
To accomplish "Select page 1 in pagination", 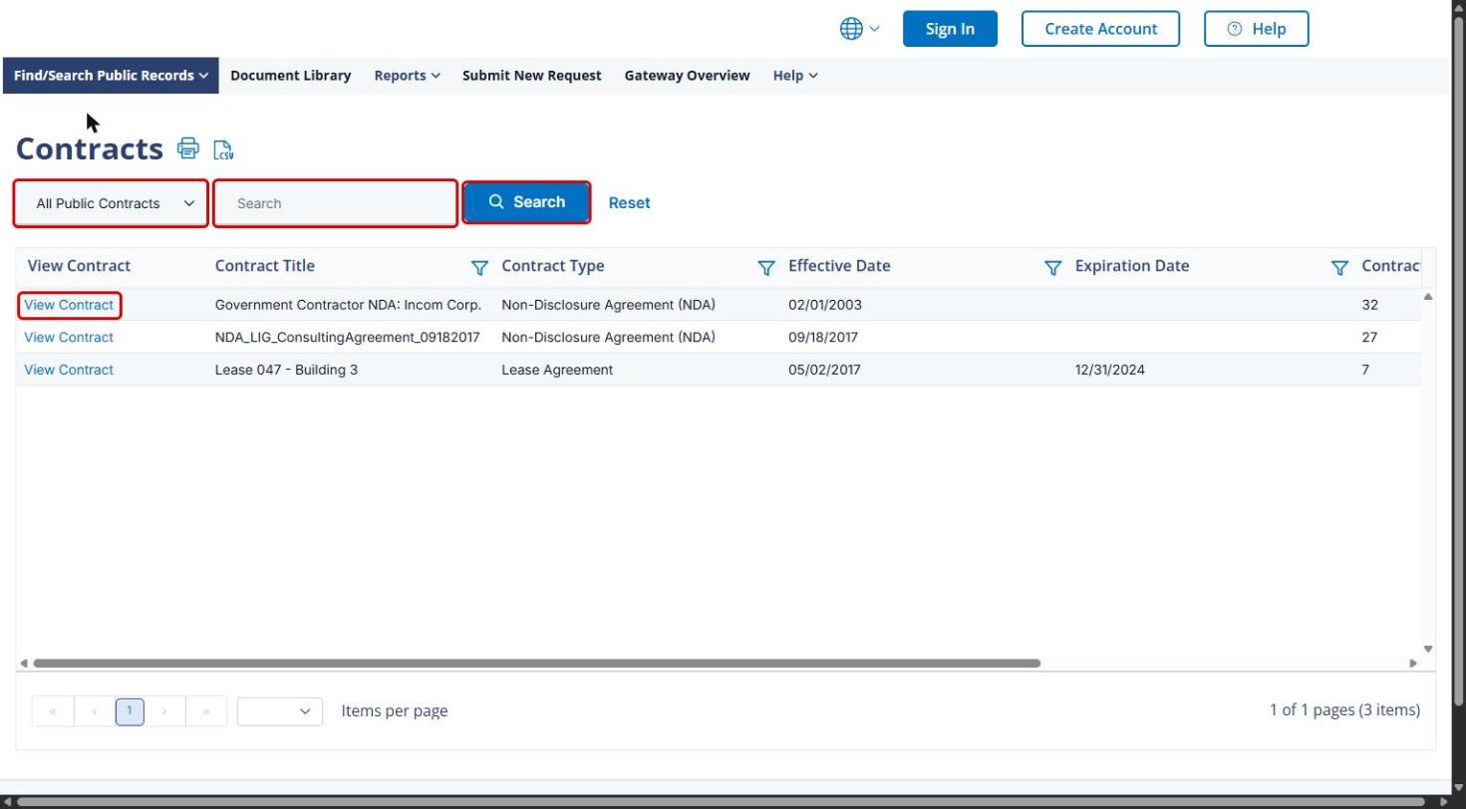I will 130,711.
